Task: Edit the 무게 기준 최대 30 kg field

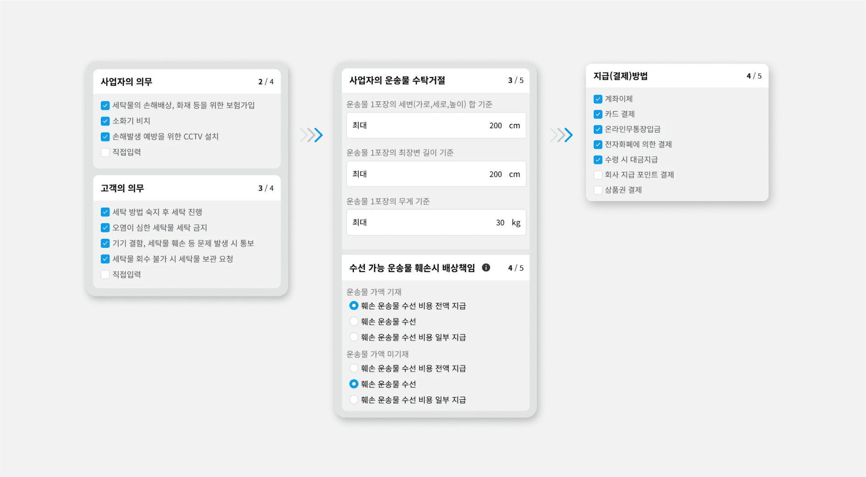Action: [436, 223]
